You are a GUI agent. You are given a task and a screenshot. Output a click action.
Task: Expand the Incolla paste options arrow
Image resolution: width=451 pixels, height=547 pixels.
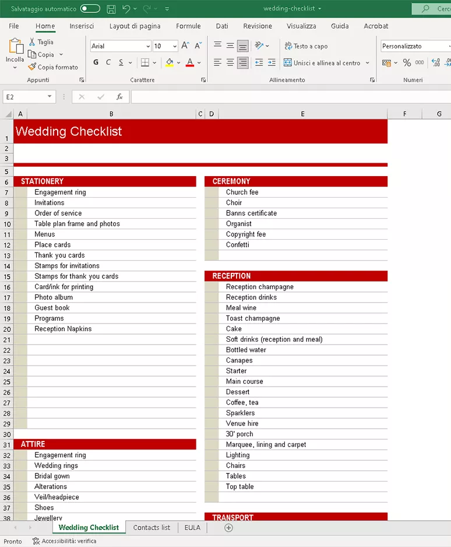pyautogui.click(x=15, y=68)
